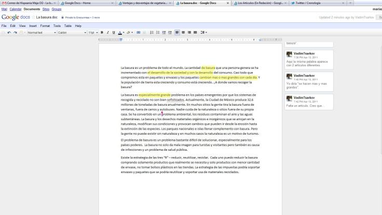
Task: Toggle underline formatting
Action: 114,33
